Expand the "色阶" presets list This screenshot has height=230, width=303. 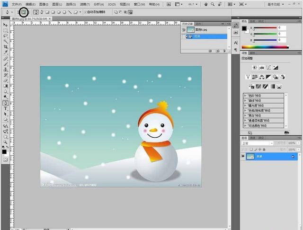click(x=245, y=95)
